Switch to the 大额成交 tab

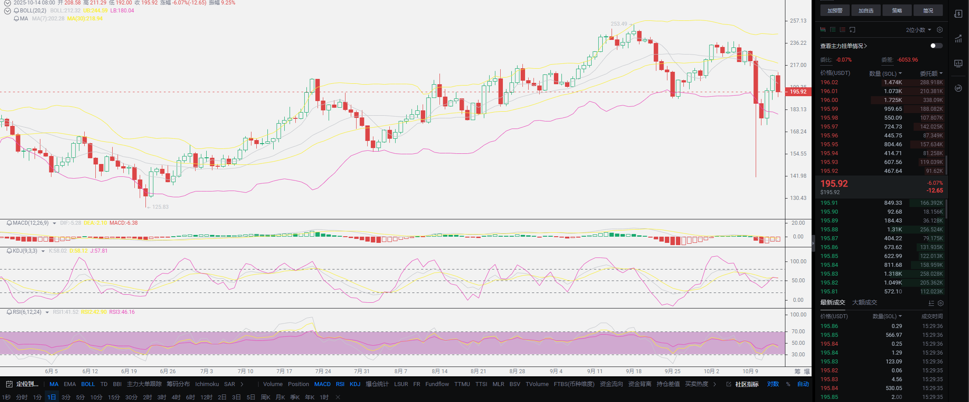coord(864,302)
